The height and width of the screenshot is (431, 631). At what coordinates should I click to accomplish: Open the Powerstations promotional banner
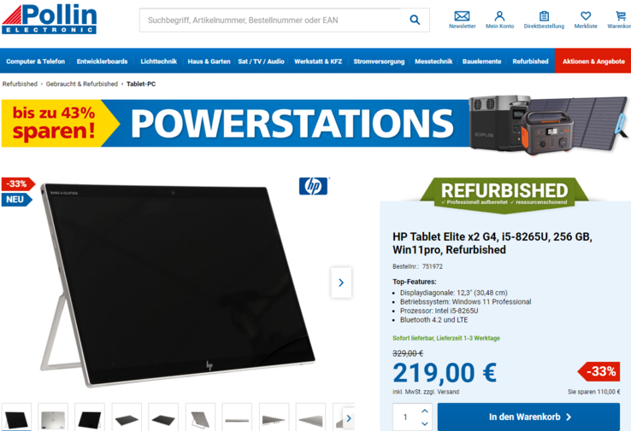click(x=315, y=124)
